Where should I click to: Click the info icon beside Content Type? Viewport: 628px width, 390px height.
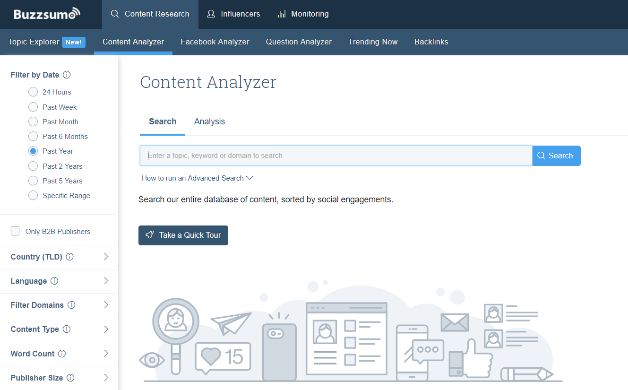[x=67, y=329]
